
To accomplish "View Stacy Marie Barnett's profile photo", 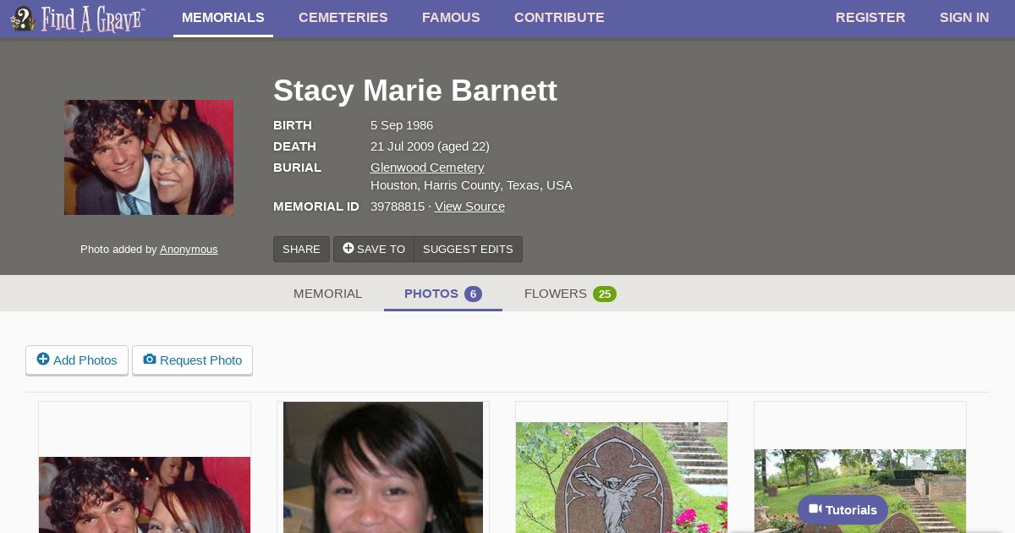I will pyautogui.click(x=149, y=157).
